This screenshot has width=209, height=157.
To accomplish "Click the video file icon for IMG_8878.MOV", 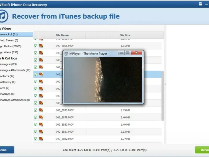I will coord(41,110).
